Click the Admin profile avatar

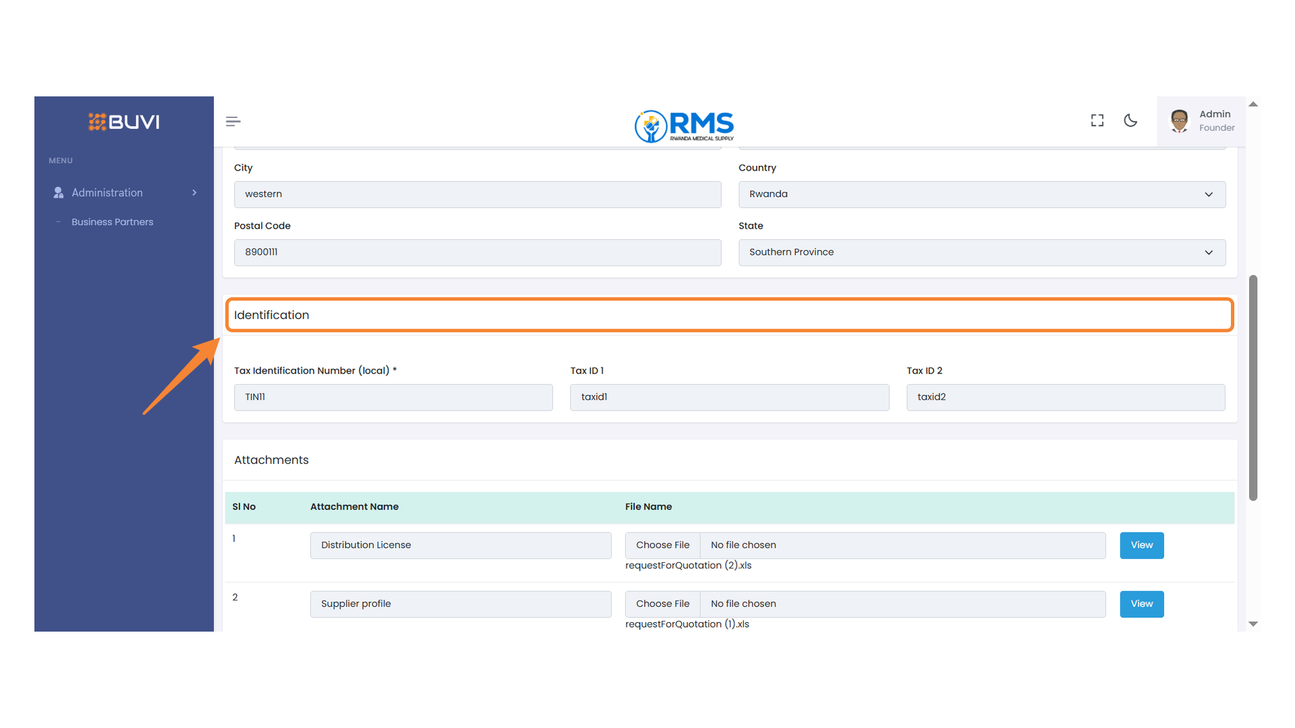coord(1179,121)
